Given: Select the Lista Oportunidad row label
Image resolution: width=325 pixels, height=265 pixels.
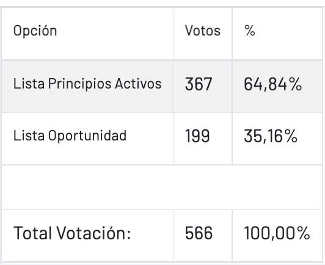Looking at the screenshot, I should pyautogui.click(x=70, y=136).
